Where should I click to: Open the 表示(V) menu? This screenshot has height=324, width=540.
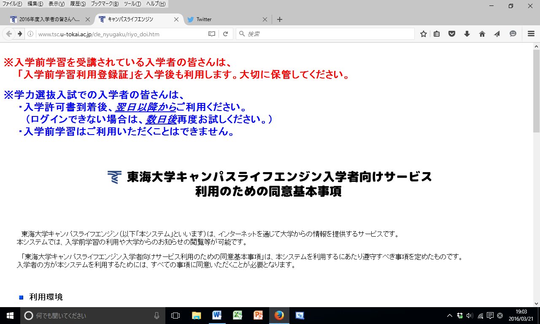coord(57,4)
